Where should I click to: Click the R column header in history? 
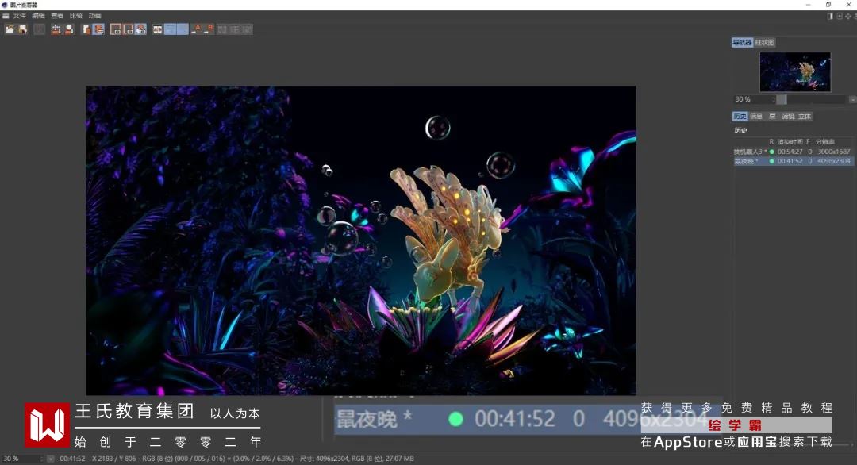[771, 141]
